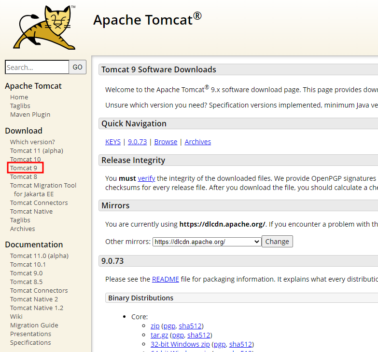
Task: Open pgp signature for 32-bit Windows zip
Action: tap(220, 345)
